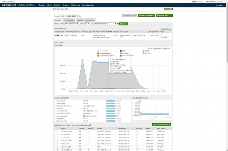Image resolution: width=228 pixels, height=151 pixels.
Task: Open the Time Alert Timeframe dropdown
Action: click(x=72, y=24)
